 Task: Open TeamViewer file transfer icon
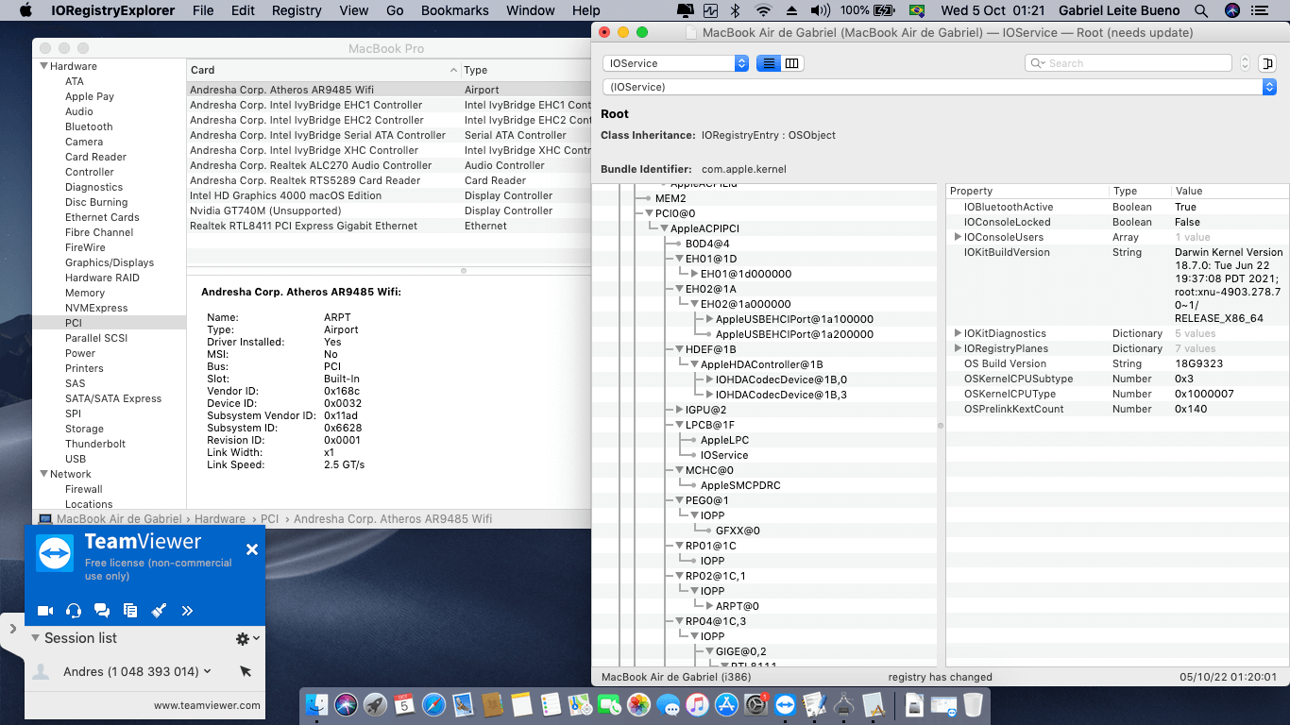[129, 611]
